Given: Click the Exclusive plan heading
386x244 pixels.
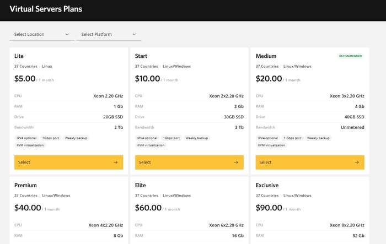Looking at the screenshot, I should click(x=267, y=185).
